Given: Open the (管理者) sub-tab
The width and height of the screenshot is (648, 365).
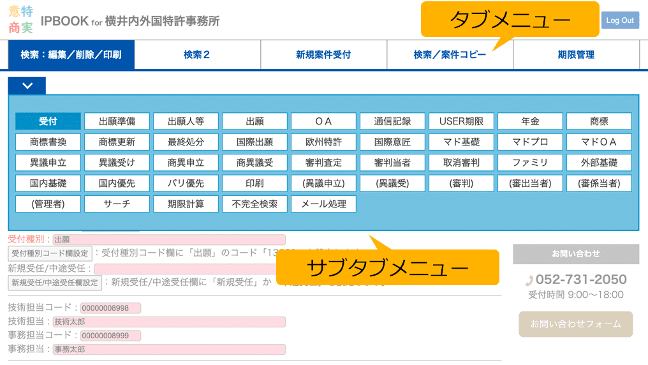Looking at the screenshot, I should tap(48, 204).
